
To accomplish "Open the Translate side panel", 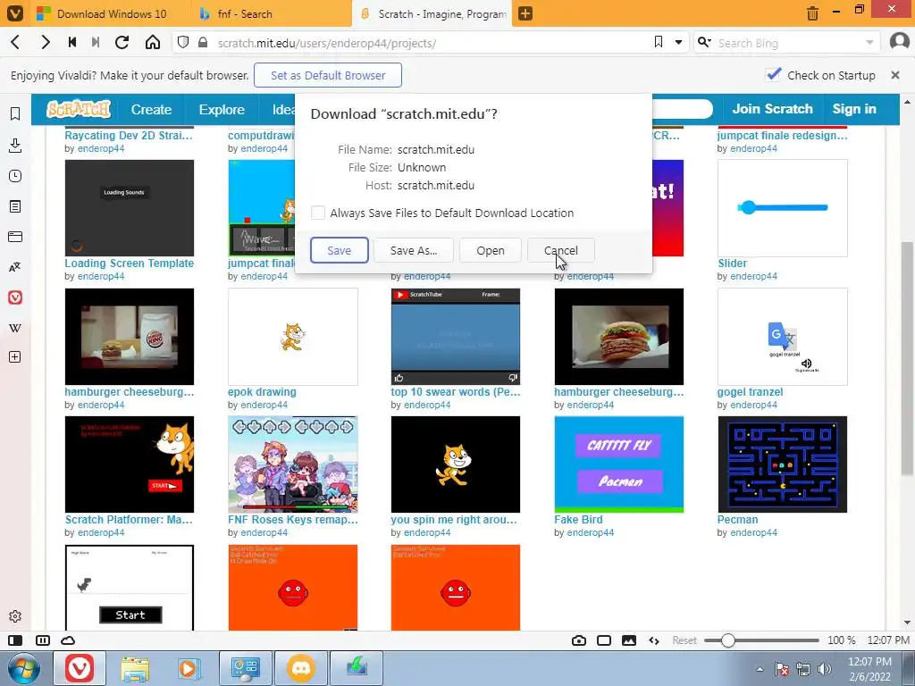I will [15, 267].
